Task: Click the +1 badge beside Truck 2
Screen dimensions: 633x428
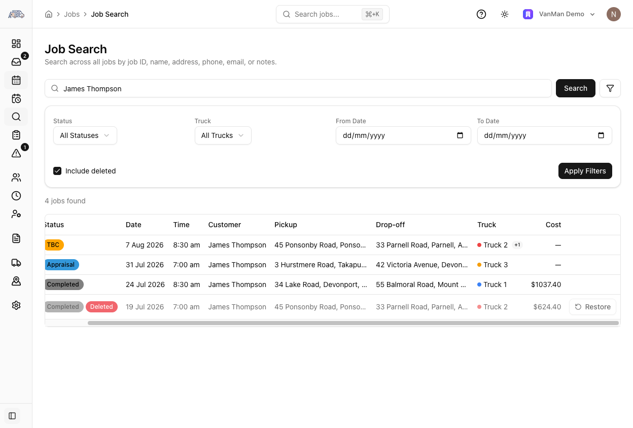Action: [517, 245]
